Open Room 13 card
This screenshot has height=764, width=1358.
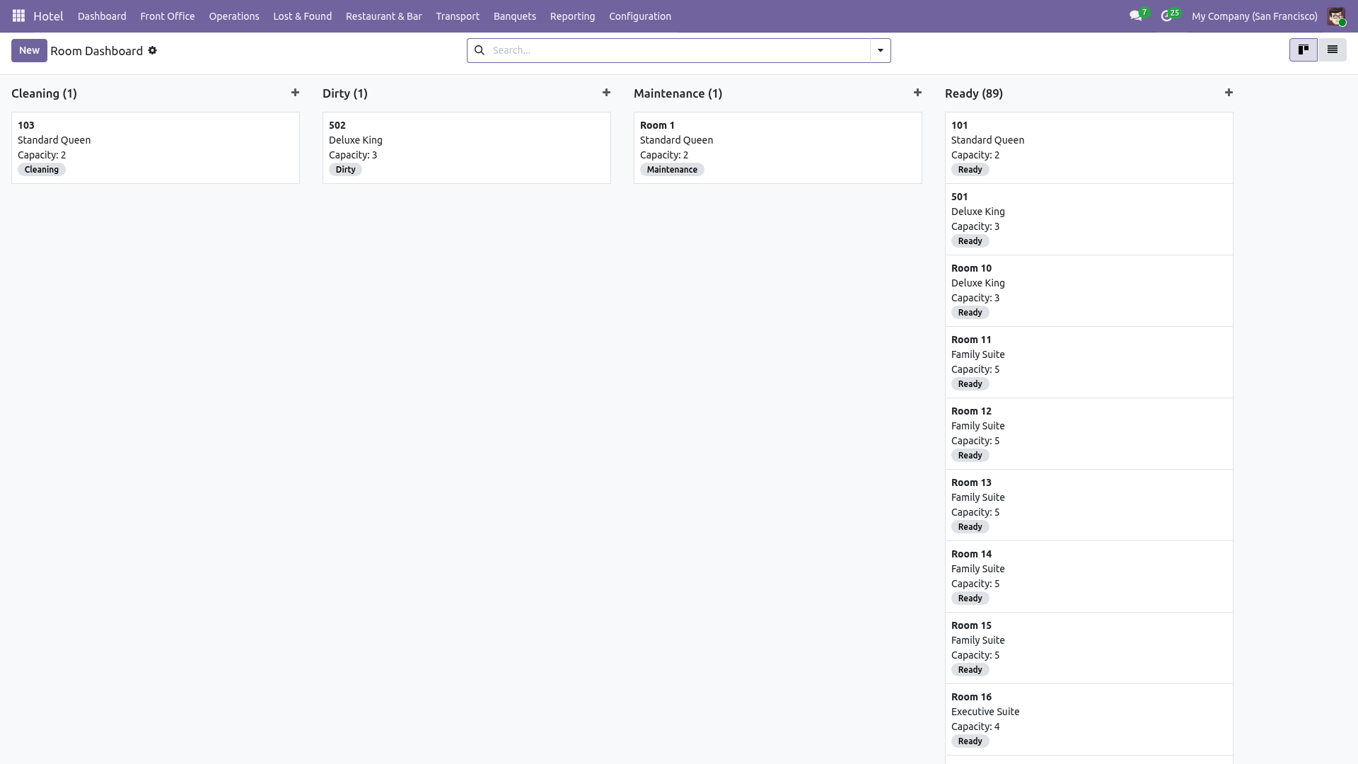tap(1089, 505)
